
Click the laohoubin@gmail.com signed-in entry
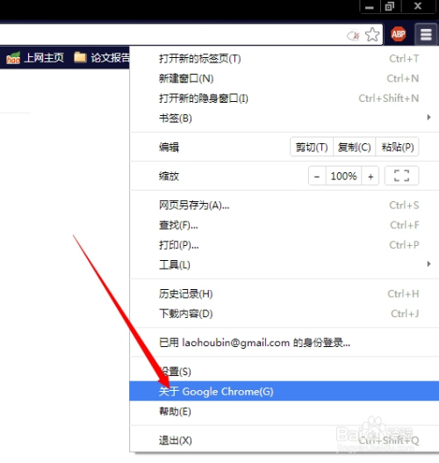coord(284,343)
